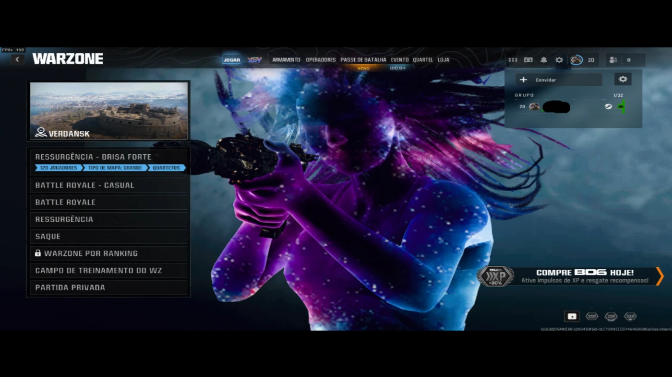The height and width of the screenshot is (377, 672).
Task: Open the OPERADORES tab
Action: (321, 60)
